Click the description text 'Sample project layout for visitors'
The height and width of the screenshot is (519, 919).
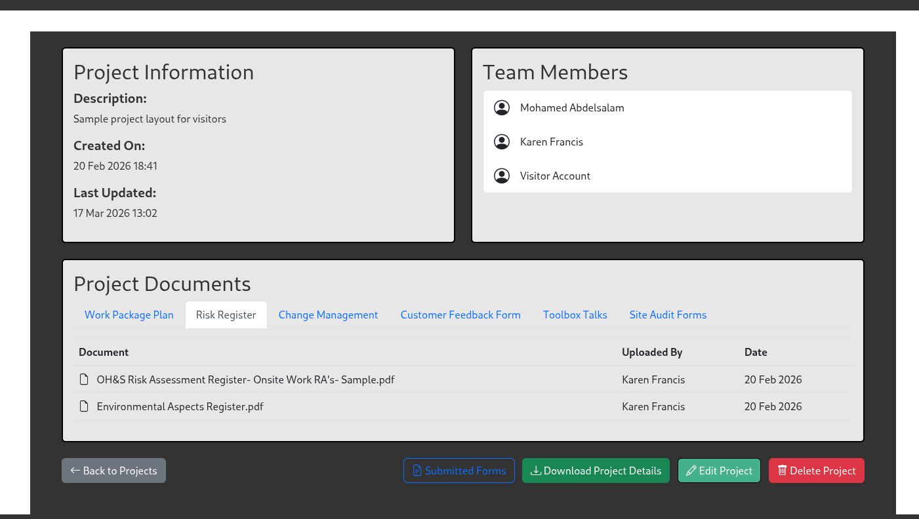point(150,119)
